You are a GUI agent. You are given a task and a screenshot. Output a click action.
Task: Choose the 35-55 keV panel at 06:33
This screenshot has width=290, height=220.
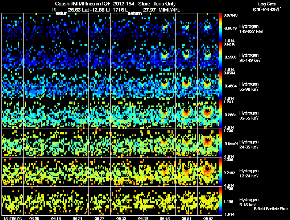coord(121,115)
